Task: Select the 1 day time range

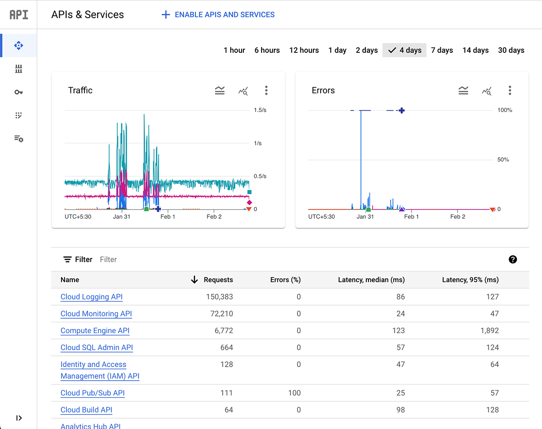Action: tap(337, 50)
